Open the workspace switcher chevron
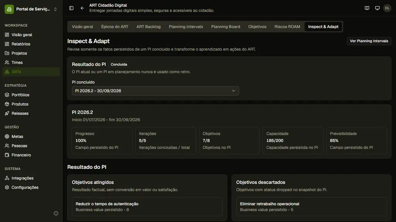The image size is (396, 222). pos(55,9)
